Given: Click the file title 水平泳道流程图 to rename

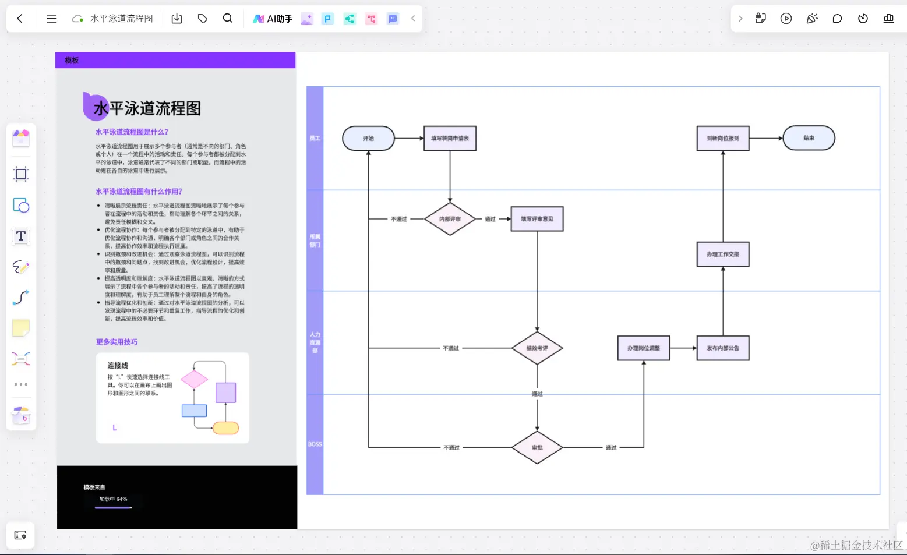Looking at the screenshot, I should 121,18.
